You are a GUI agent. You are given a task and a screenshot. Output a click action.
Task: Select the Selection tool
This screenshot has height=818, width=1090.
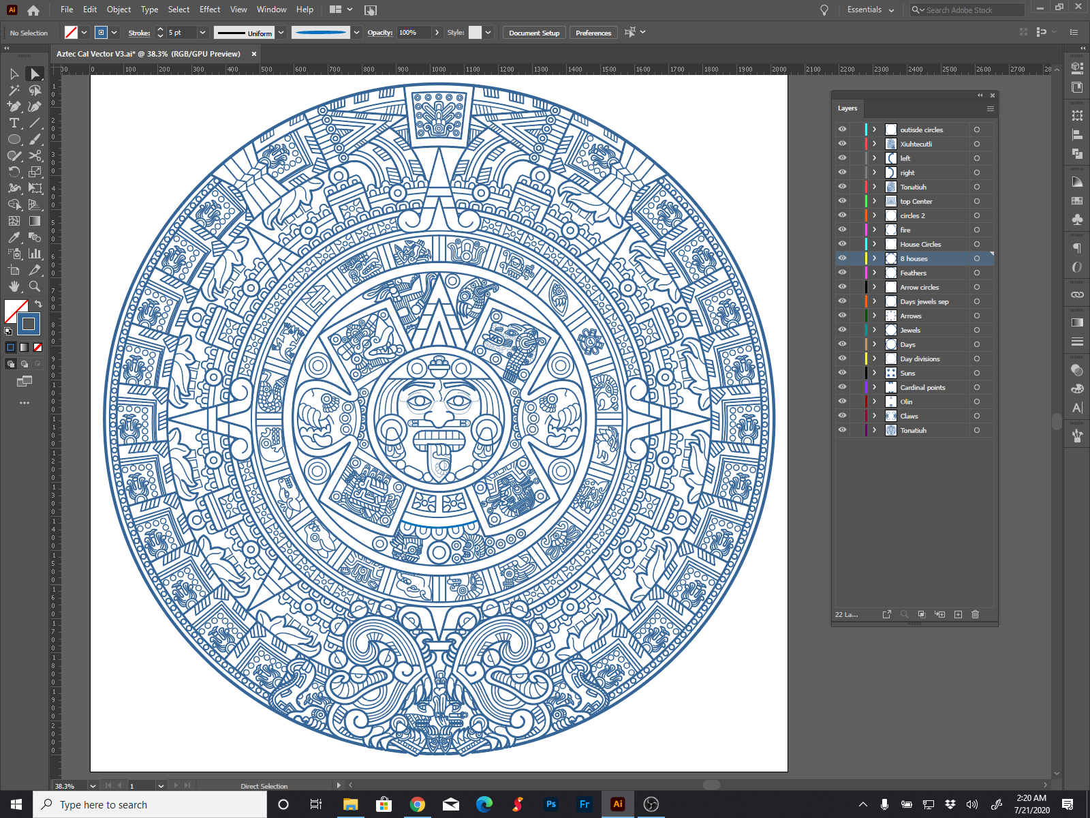(14, 74)
